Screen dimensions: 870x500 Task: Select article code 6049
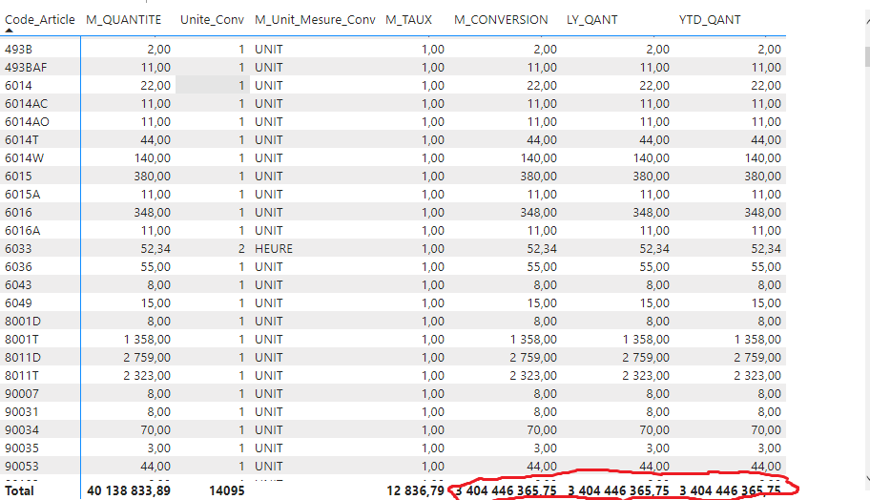pyautogui.click(x=18, y=303)
